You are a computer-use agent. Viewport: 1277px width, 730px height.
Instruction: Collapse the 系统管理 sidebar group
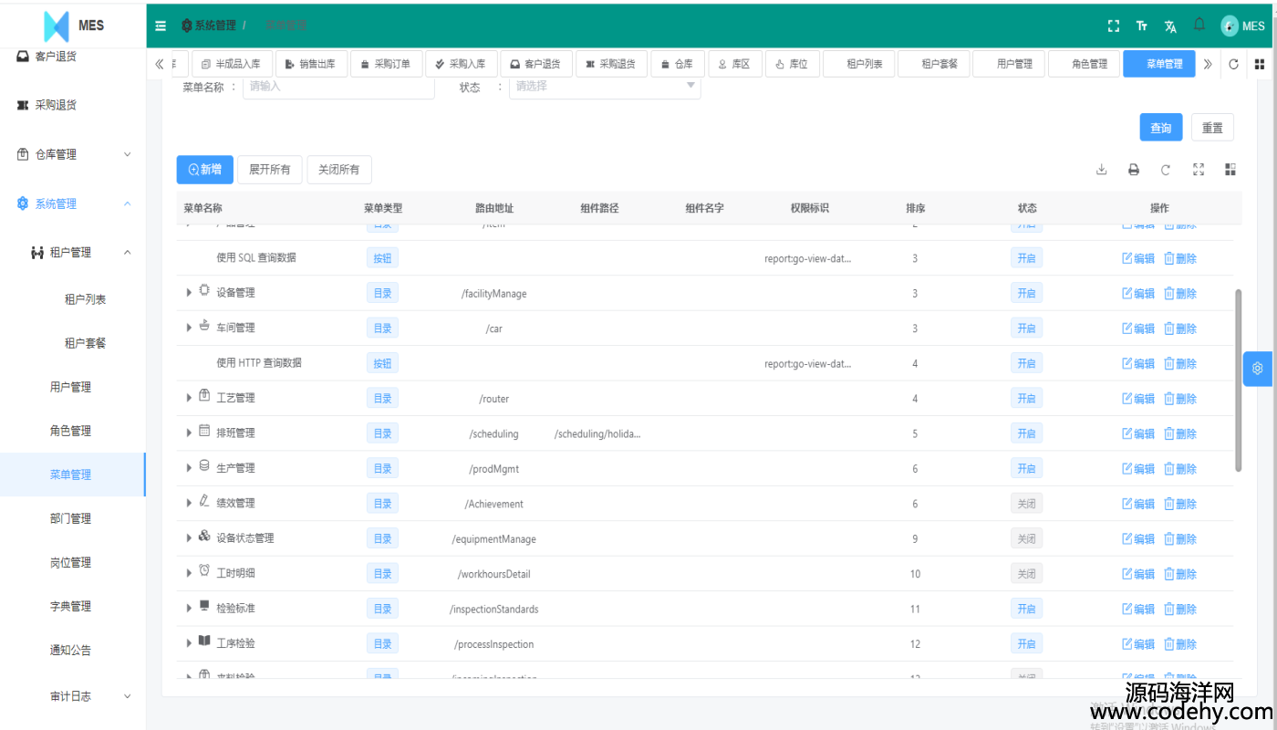click(x=73, y=203)
